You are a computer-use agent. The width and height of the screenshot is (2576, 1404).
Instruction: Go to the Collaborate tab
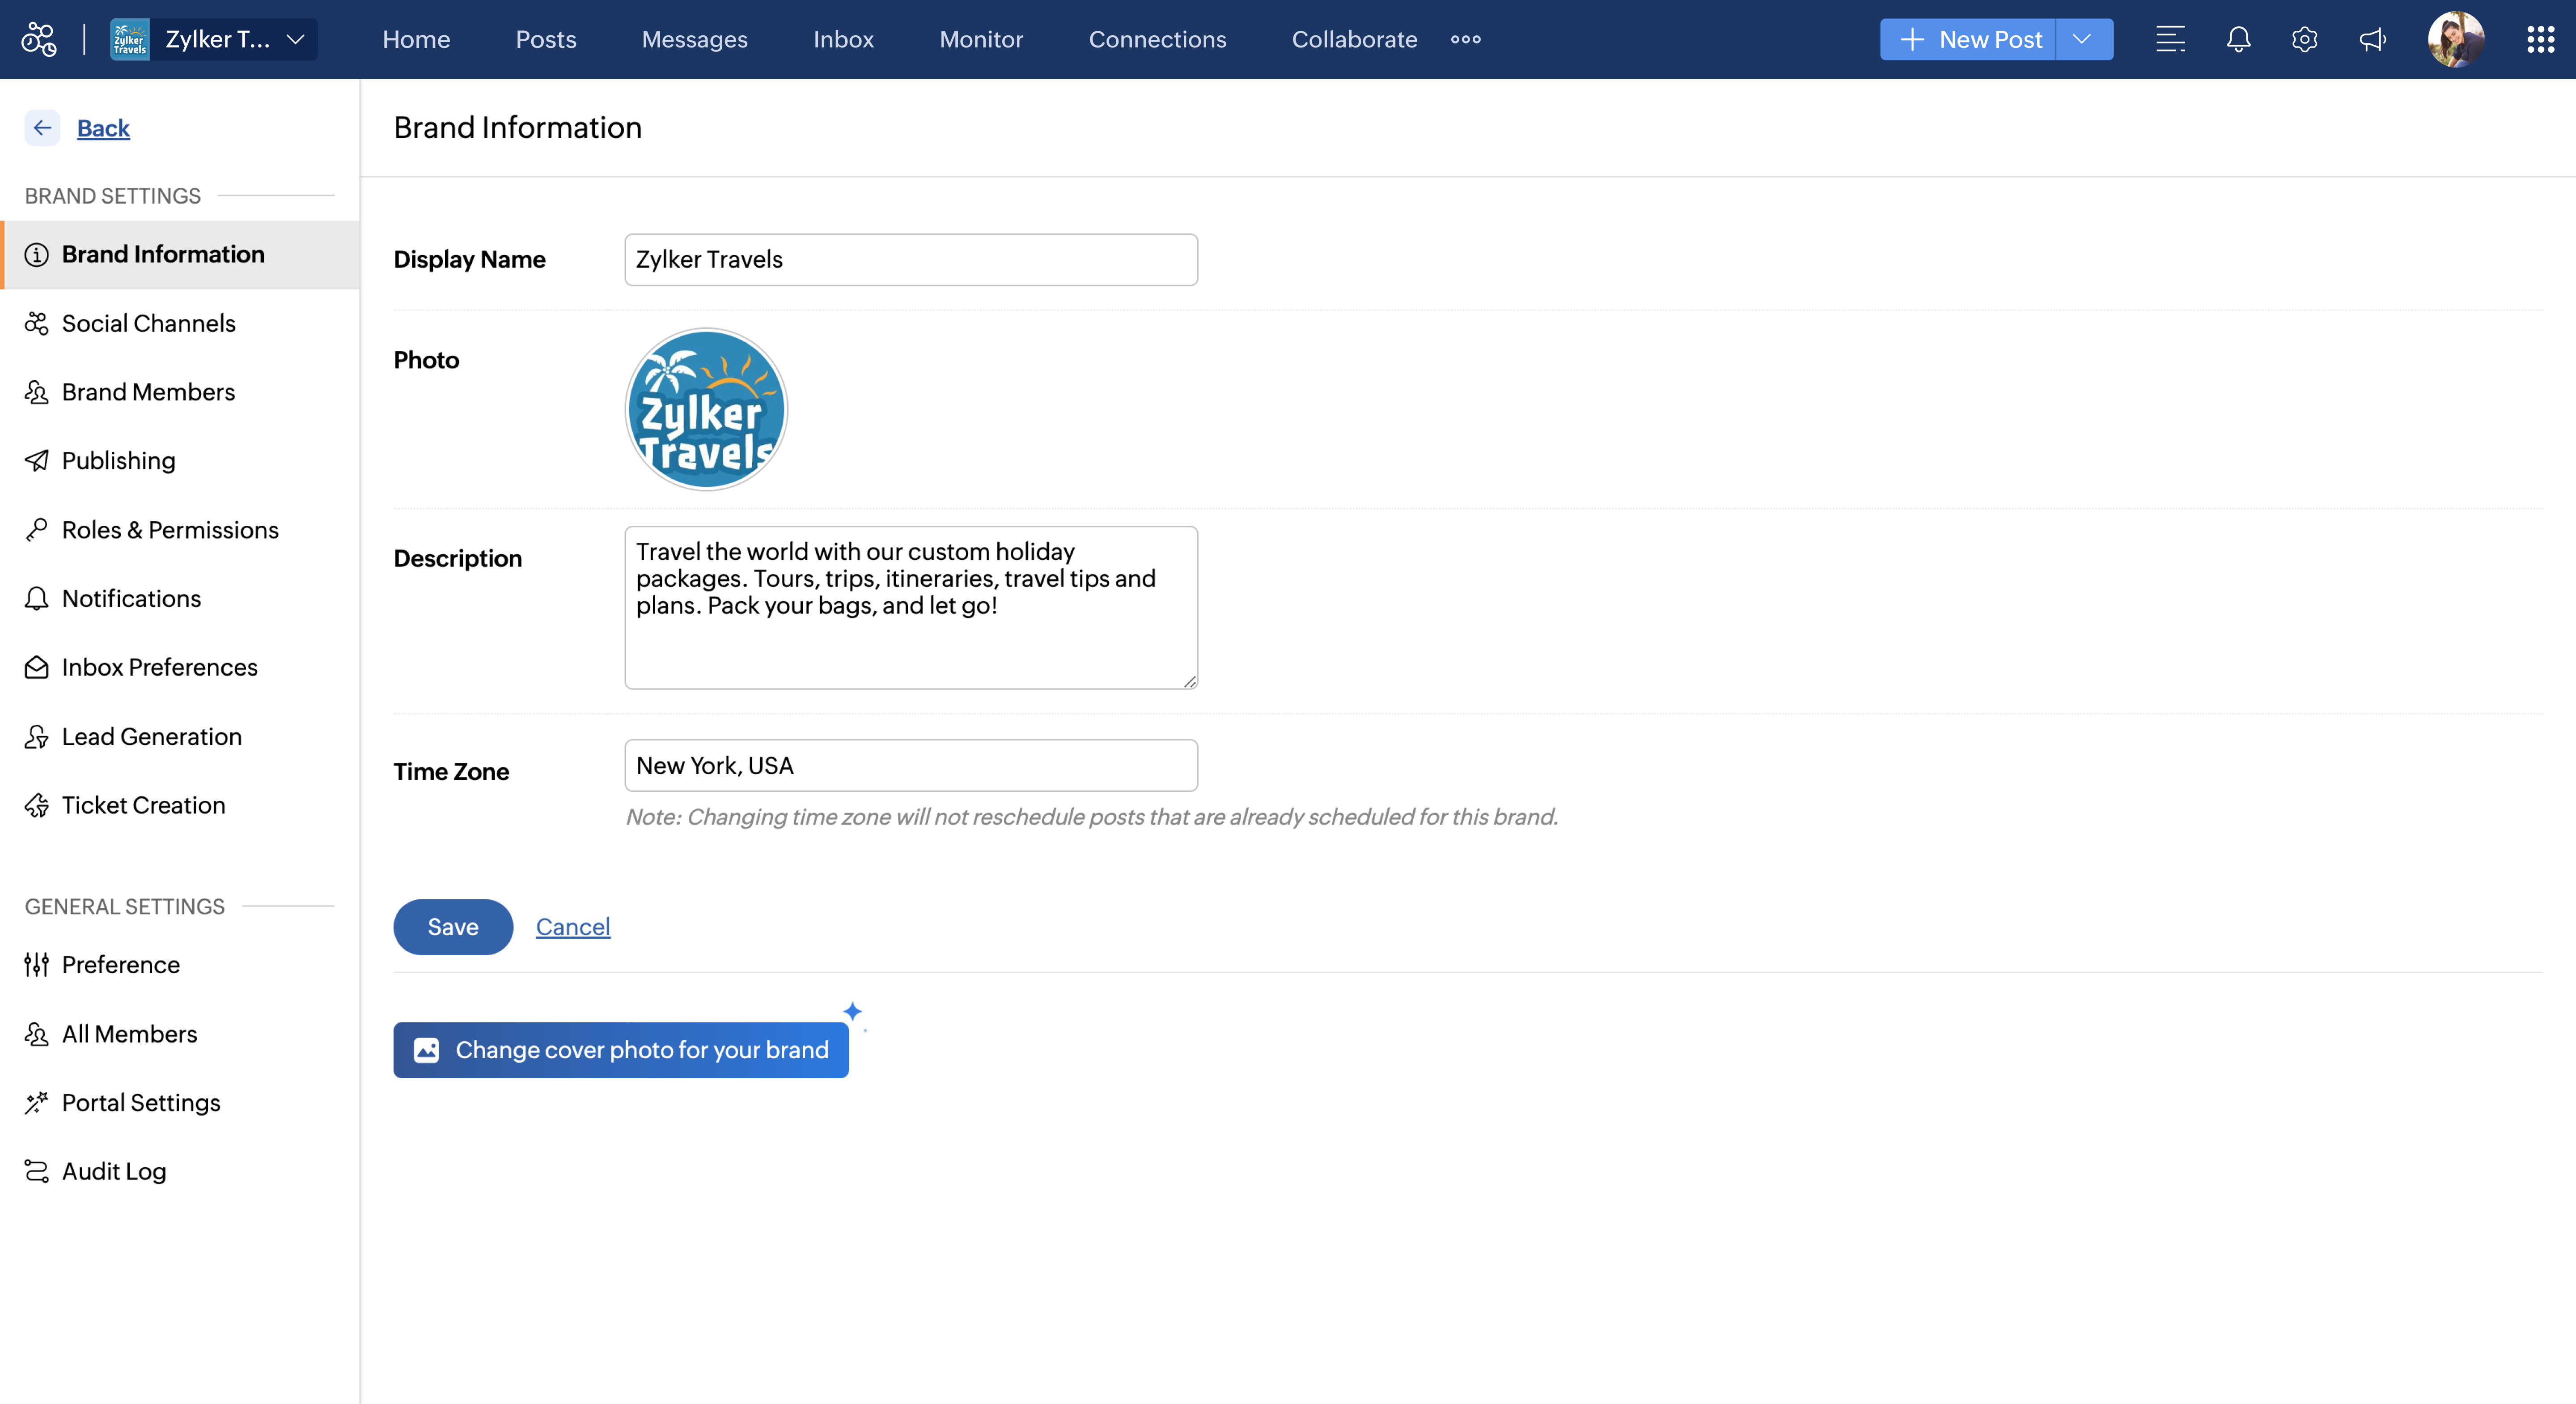click(1354, 39)
